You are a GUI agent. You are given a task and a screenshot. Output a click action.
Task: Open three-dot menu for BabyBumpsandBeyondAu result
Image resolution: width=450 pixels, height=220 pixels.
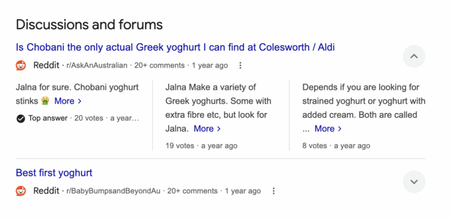click(273, 191)
